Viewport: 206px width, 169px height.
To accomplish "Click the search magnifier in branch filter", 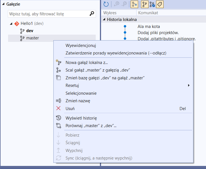I will tap(92, 14).
